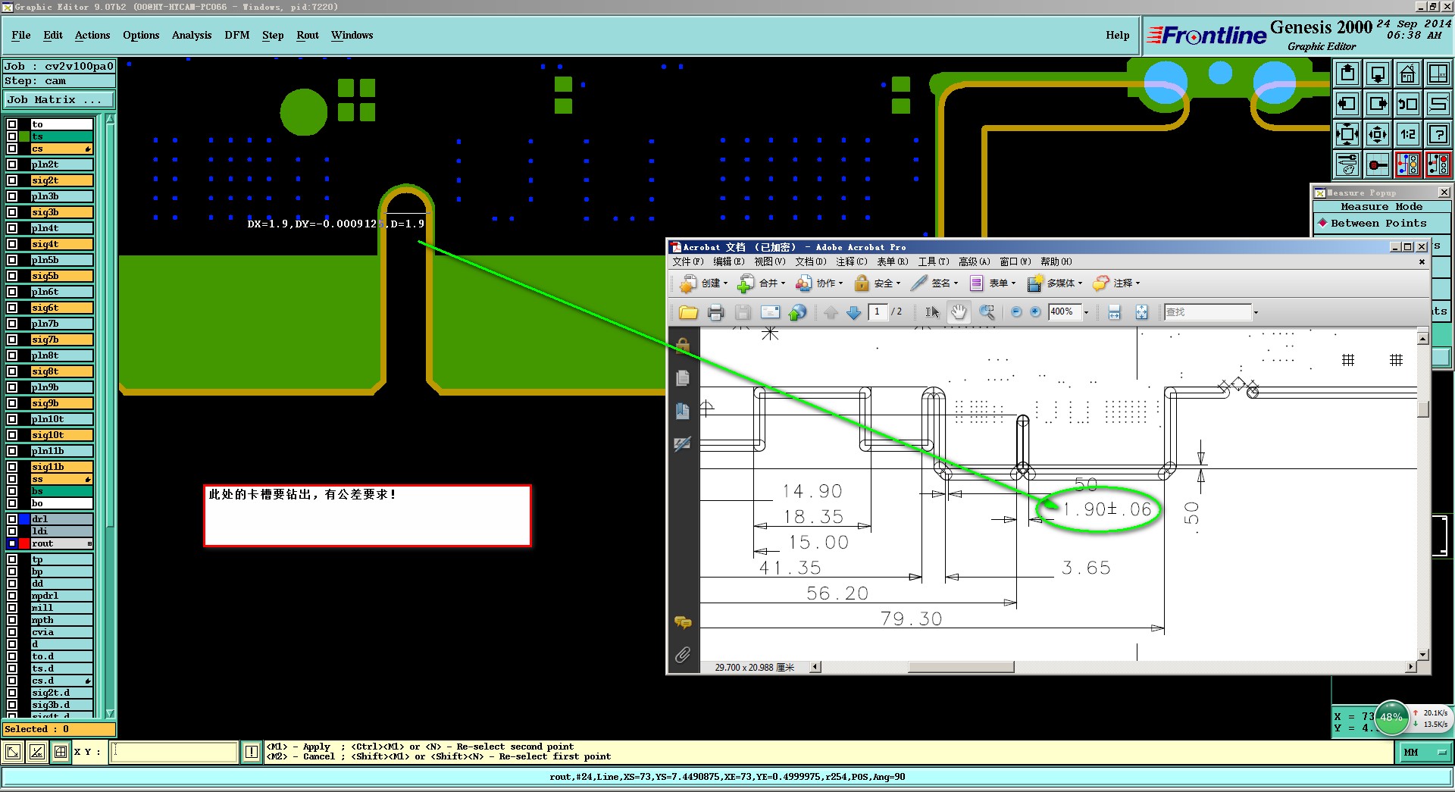Click the exclamation mark icon in status bar
The width and height of the screenshot is (1455, 792).
pos(252,752)
